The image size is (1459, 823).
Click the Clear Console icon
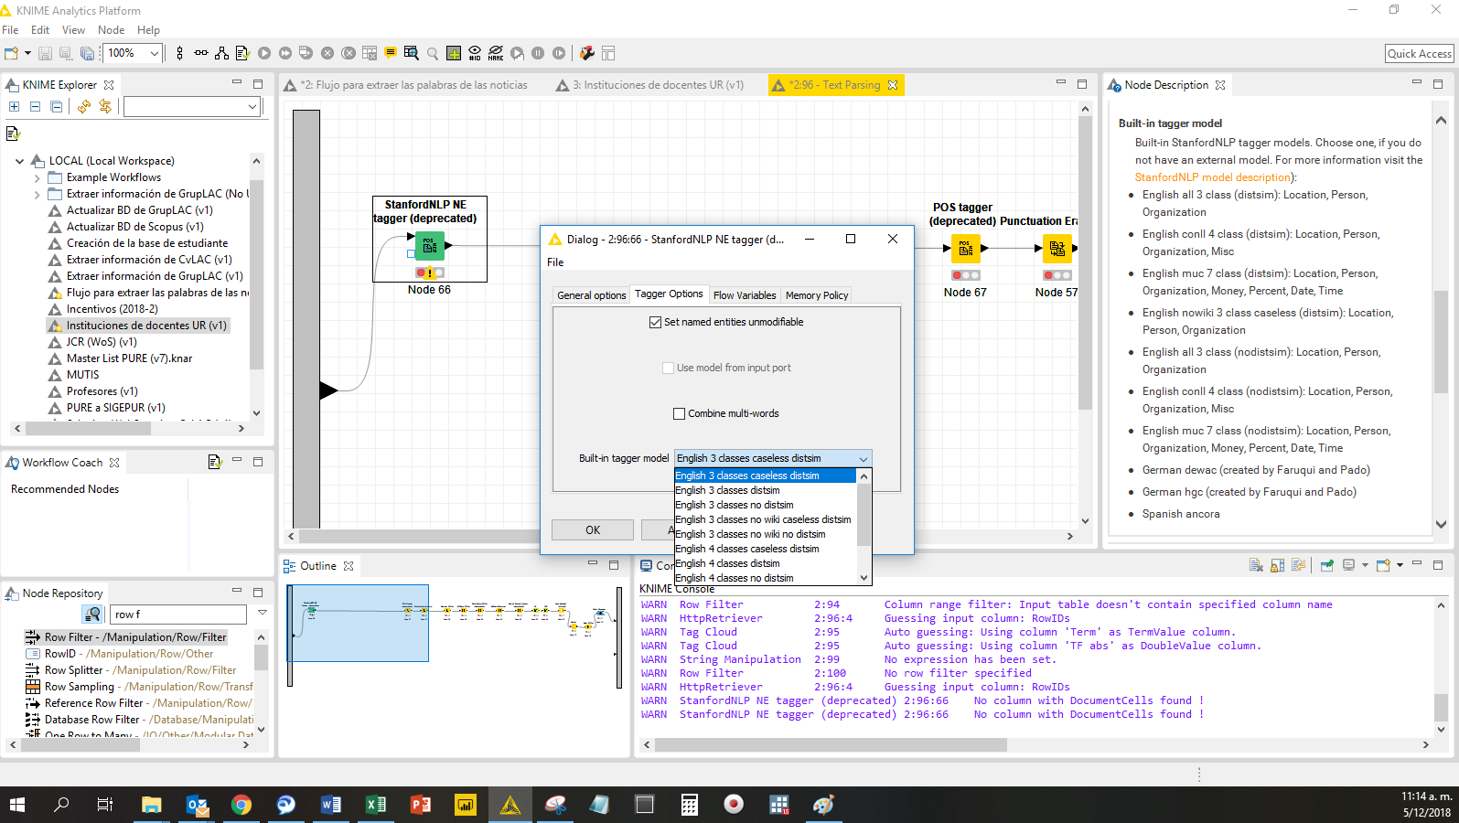(1256, 565)
